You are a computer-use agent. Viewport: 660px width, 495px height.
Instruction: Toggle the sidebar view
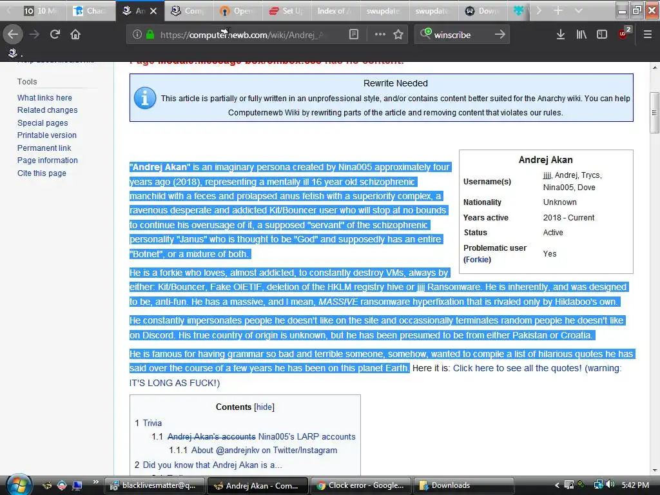[x=602, y=34]
